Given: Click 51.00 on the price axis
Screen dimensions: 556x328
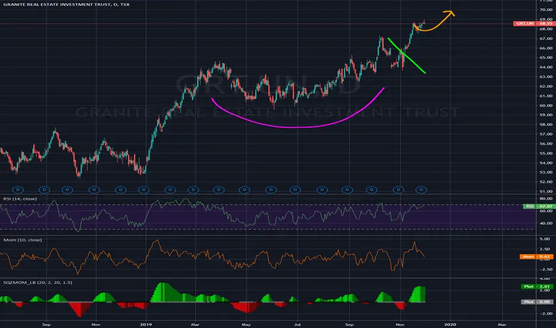Looking at the screenshot, I should 546,191.
